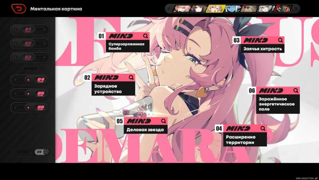
Task: Toggle Level 04 mindscape switch
Action: pyautogui.click(x=30, y=80)
